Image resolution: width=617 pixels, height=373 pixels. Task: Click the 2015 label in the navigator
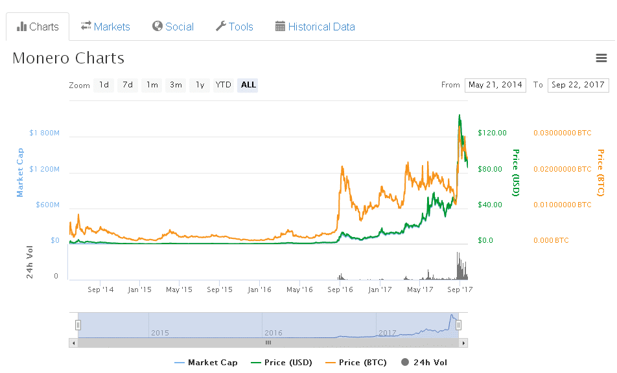tap(160, 333)
